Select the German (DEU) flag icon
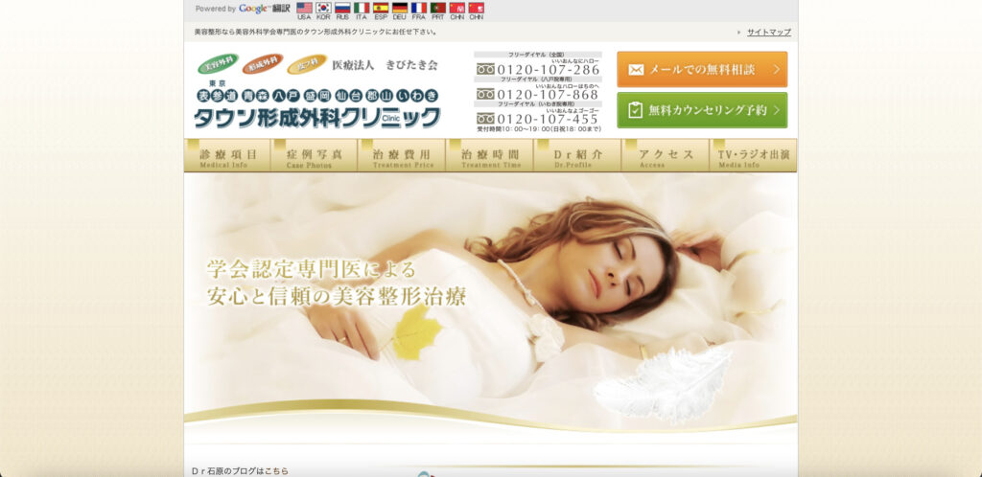The height and width of the screenshot is (477, 982). tap(400, 8)
